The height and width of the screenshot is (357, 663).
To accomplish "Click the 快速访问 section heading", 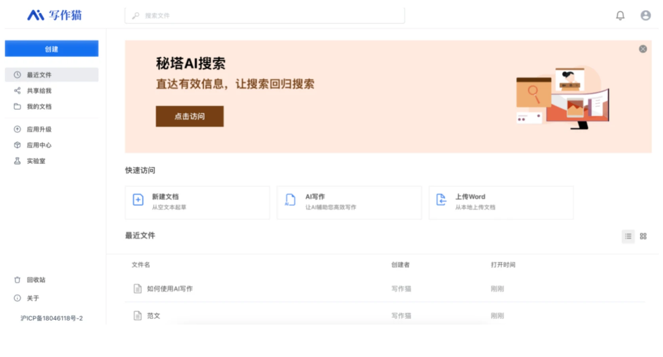I will (140, 170).
